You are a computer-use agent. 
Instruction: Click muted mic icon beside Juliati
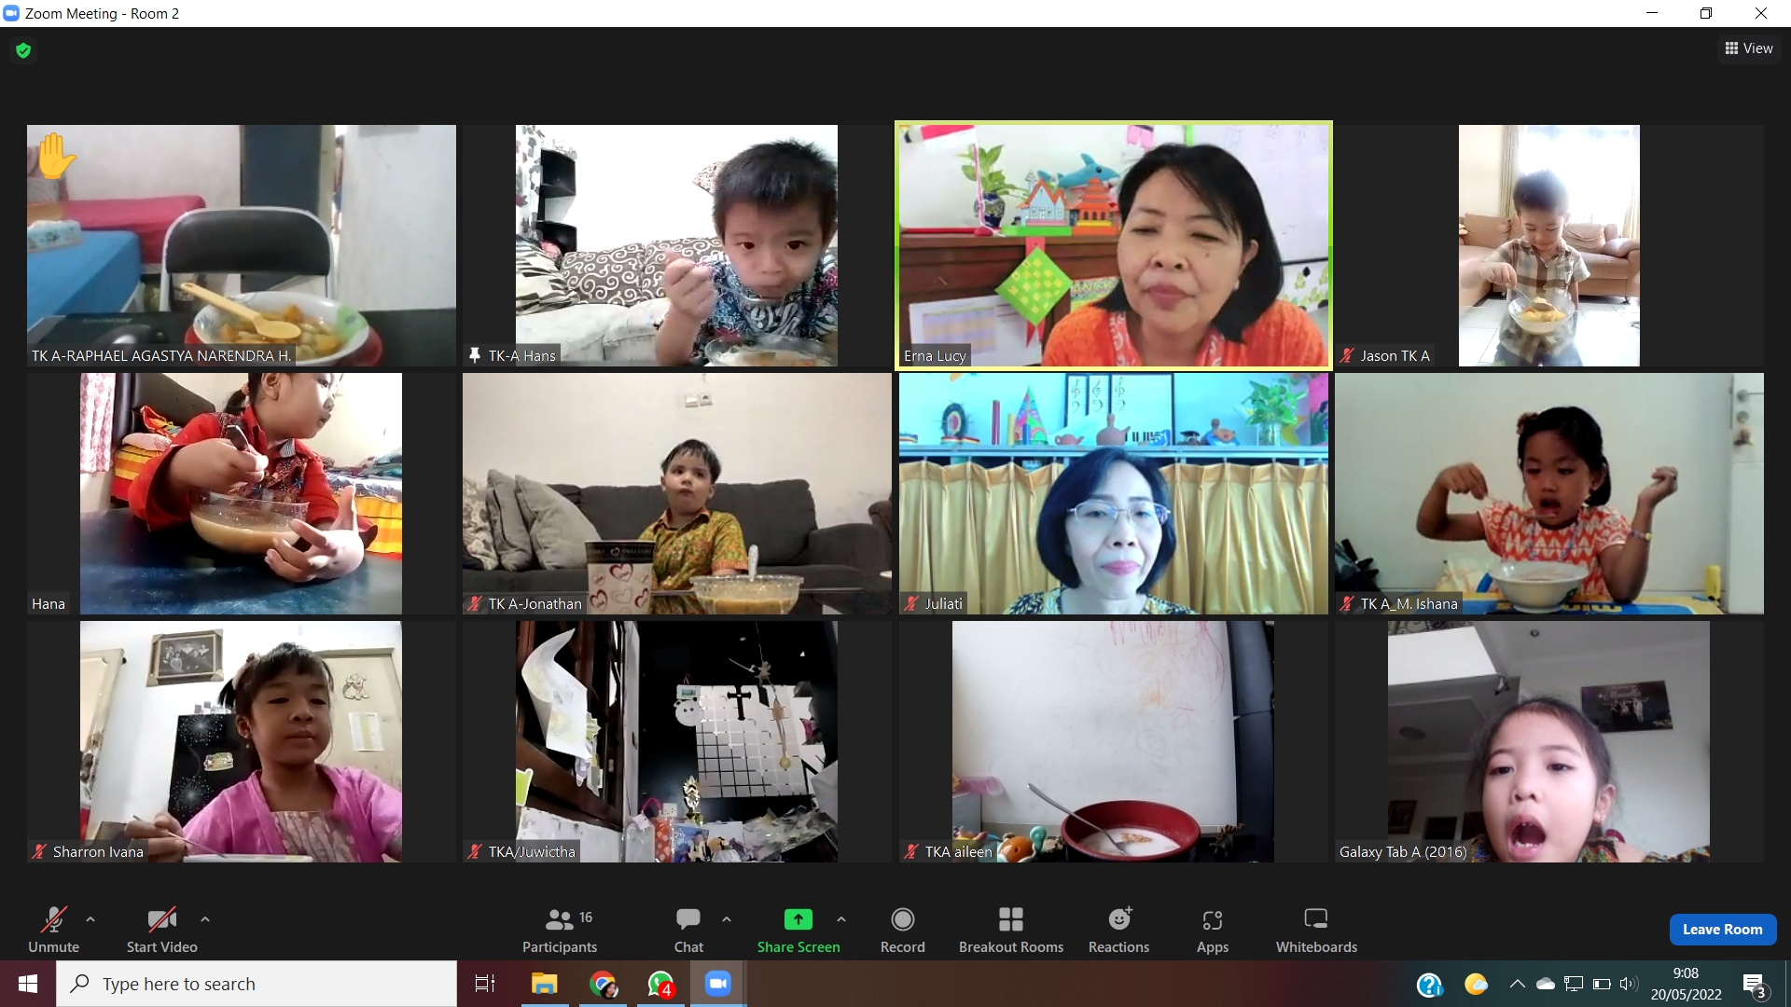click(911, 603)
